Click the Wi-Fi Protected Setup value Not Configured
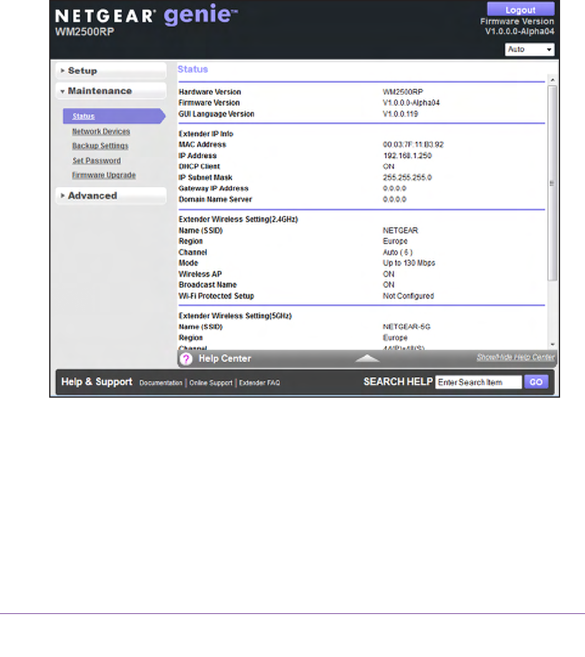Image resolution: width=585 pixels, height=657 pixels. [x=408, y=296]
